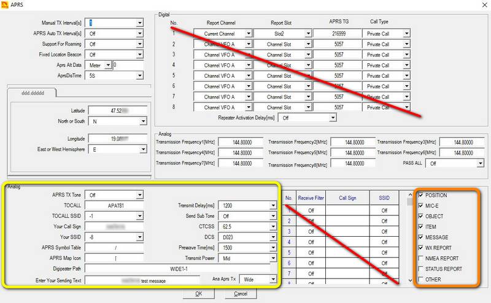This screenshot has height=303, width=491.
Task: Click the TOCALL field showing APAT81
Action: [114, 205]
